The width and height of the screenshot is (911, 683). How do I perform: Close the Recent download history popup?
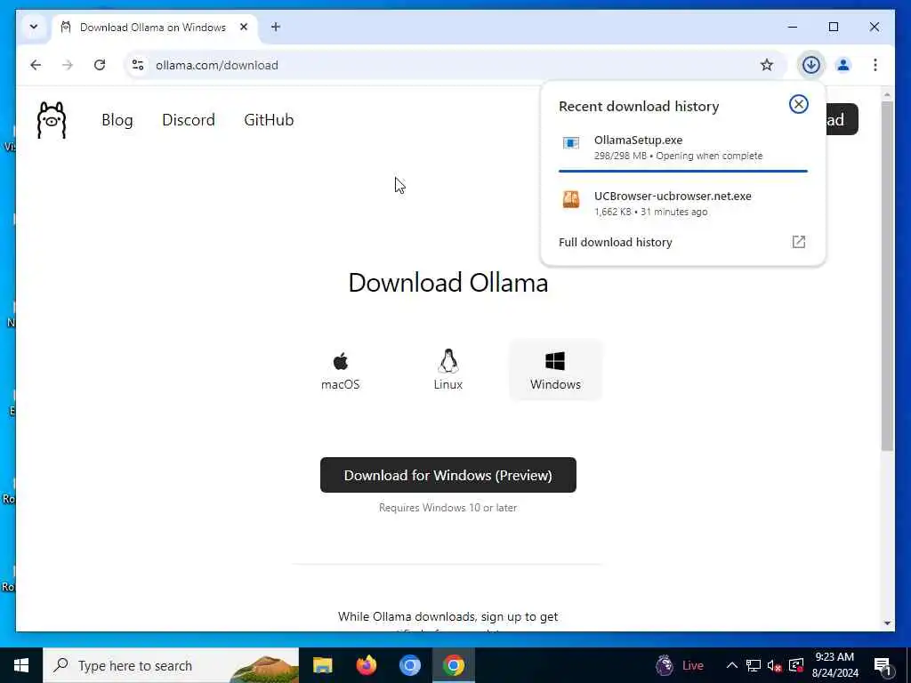[x=798, y=105]
